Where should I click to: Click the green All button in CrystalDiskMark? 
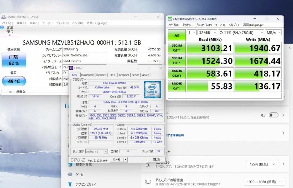click(177, 35)
